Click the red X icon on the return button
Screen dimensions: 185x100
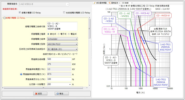click(x=36, y=94)
